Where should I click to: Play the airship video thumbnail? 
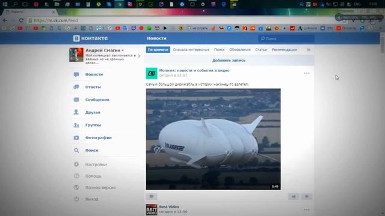213,139
